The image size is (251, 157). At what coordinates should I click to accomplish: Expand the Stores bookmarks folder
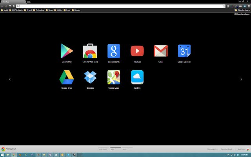coord(49,10)
